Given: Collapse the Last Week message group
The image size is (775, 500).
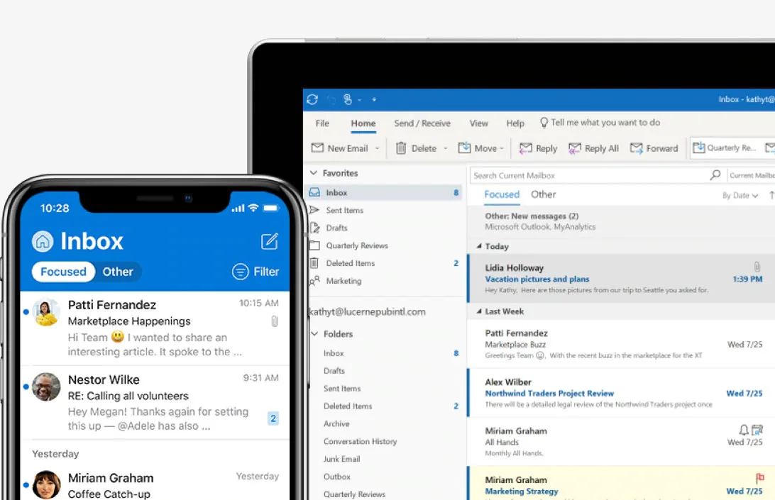Looking at the screenshot, I should (479, 311).
